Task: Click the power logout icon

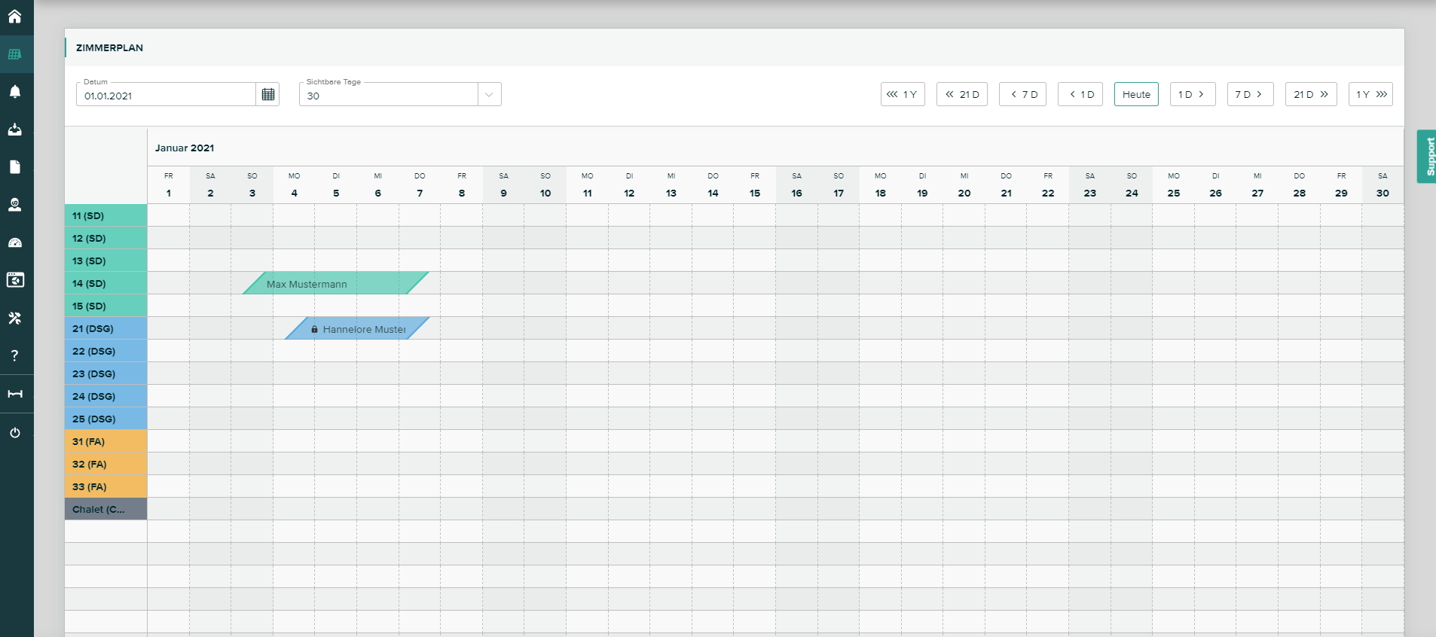Action: pos(15,433)
